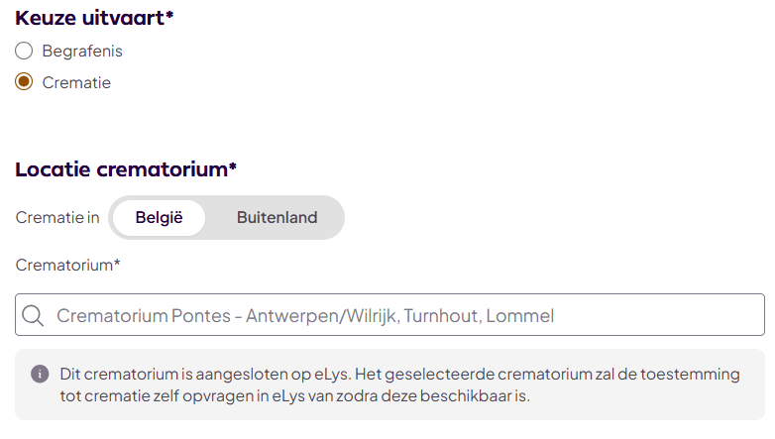Click the right end of the Crematorium combo box

pos(743,315)
